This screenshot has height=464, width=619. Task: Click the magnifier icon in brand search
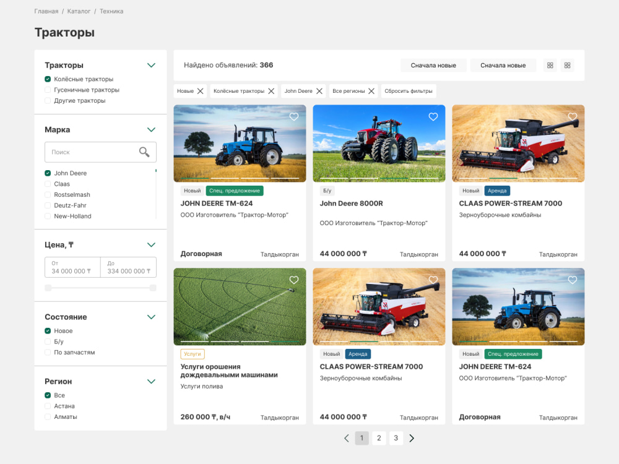tap(144, 152)
